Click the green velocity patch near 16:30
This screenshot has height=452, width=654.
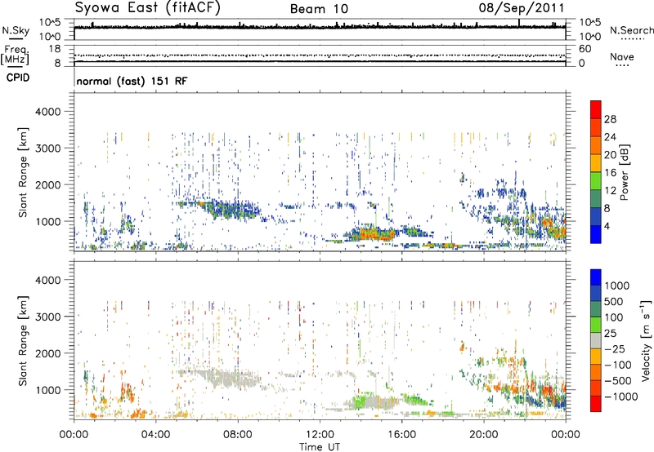coord(415,401)
